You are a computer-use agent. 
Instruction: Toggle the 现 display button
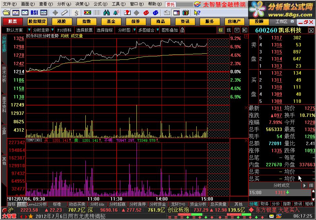pyautogui.click(x=229, y=30)
